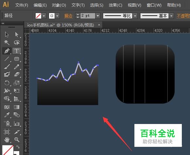Select the Perspective Grid tool
The image size is (190, 155).
pyautogui.click(x=17, y=99)
